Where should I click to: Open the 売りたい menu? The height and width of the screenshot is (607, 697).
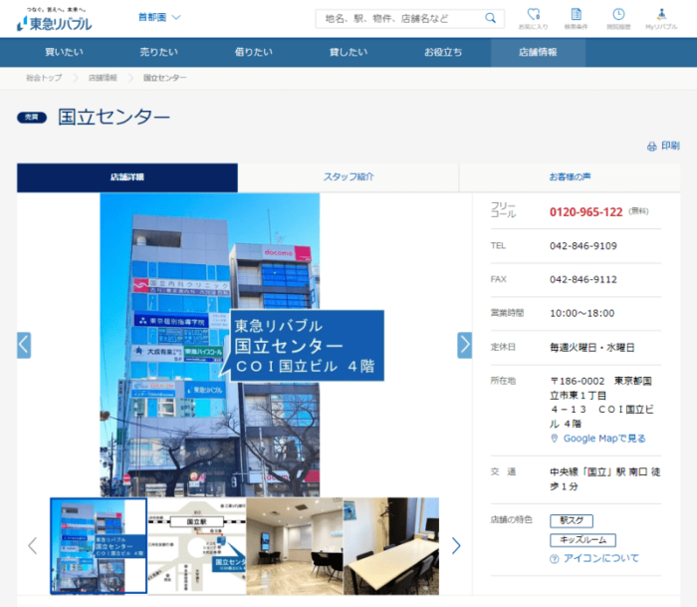tap(158, 52)
